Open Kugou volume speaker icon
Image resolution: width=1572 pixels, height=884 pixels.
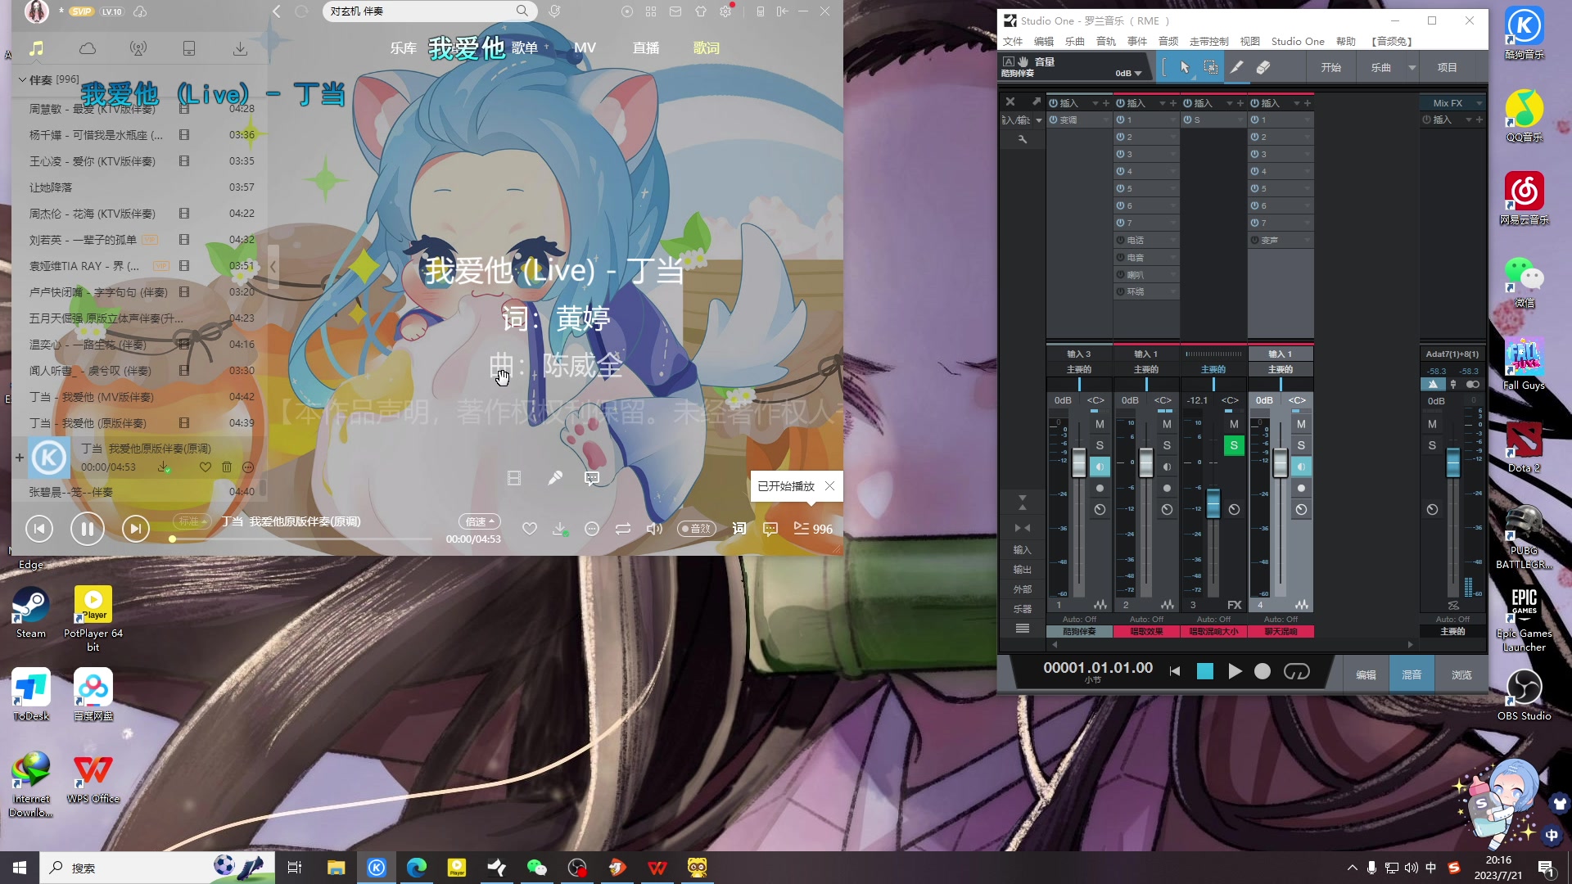click(x=654, y=529)
